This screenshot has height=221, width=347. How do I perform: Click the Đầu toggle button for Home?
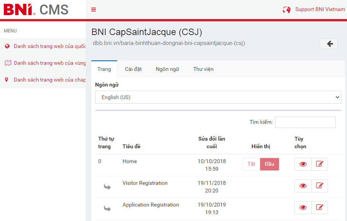tap(269, 164)
